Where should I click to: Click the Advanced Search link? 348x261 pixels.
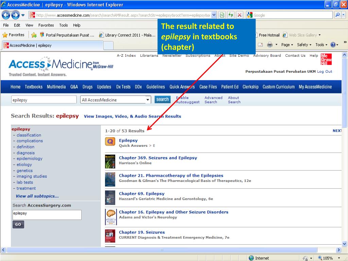pos(213,100)
